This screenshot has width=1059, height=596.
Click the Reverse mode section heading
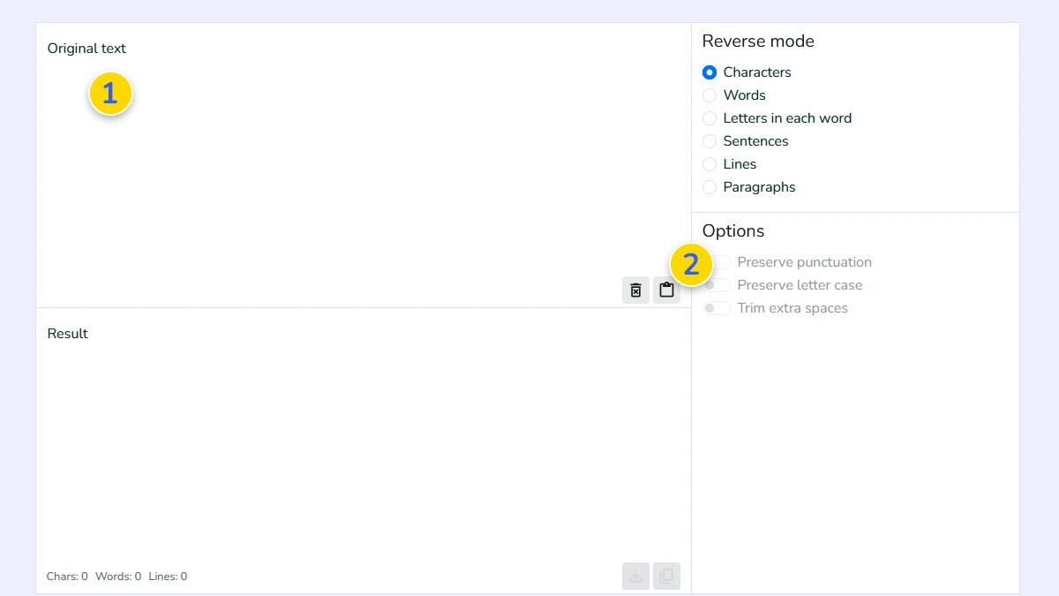tap(758, 41)
